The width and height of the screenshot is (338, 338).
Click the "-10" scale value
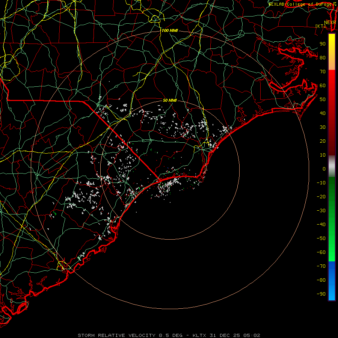[x=321, y=183]
